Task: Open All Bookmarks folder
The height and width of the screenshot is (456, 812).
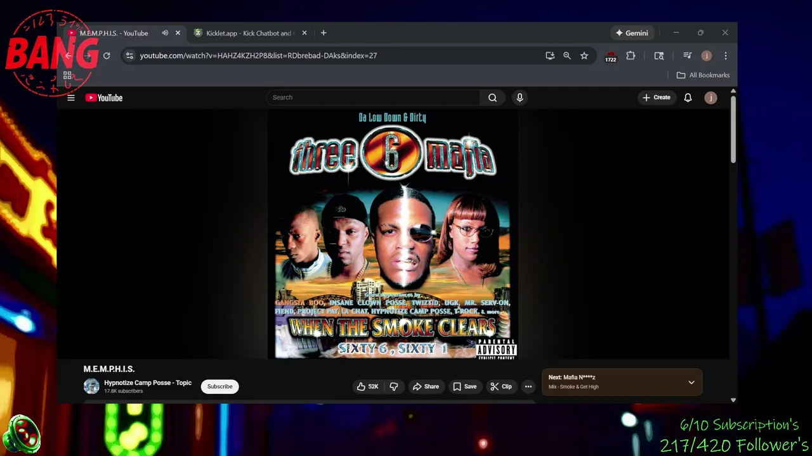Action: [703, 75]
